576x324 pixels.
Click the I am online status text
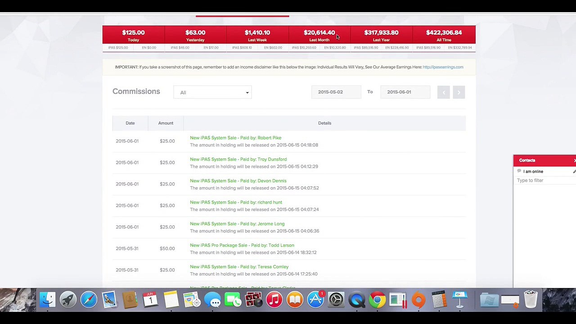tap(533, 171)
